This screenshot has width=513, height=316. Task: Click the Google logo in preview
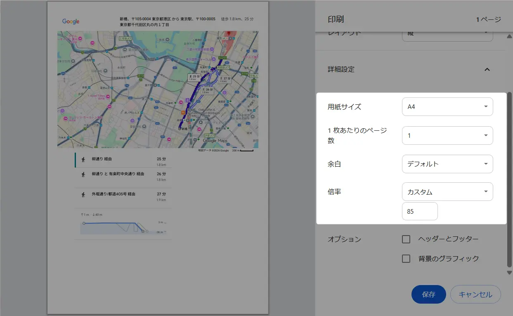tap(71, 21)
